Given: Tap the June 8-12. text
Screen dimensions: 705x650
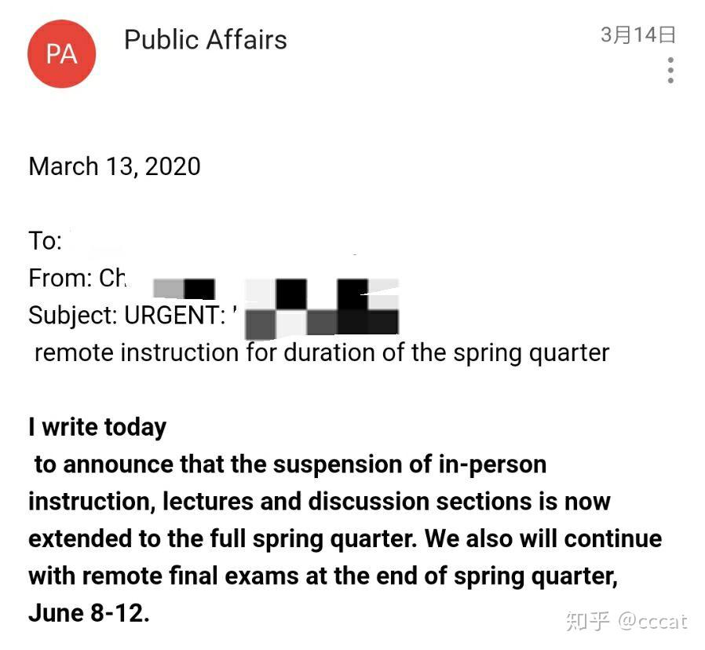Looking at the screenshot, I should 89,612.
